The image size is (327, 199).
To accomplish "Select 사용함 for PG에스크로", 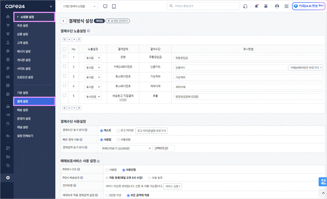I will click(x=107, y=170).
